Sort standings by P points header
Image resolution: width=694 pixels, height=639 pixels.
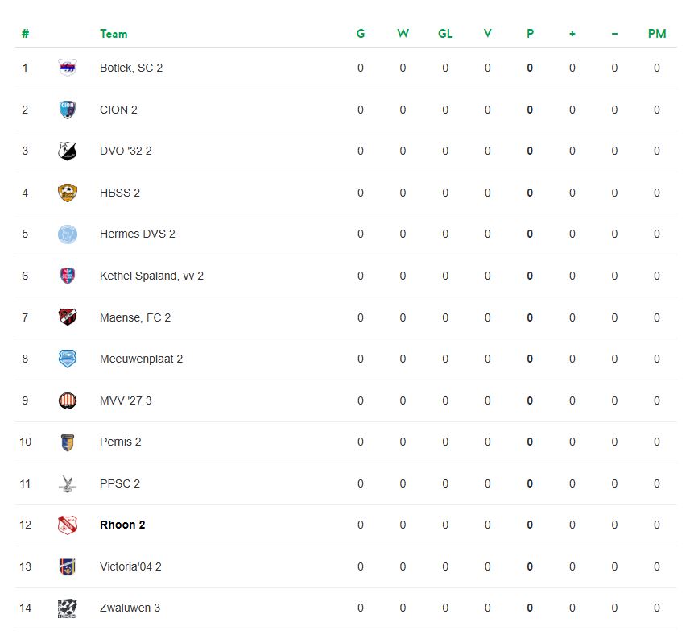click(x=530, y=34)
